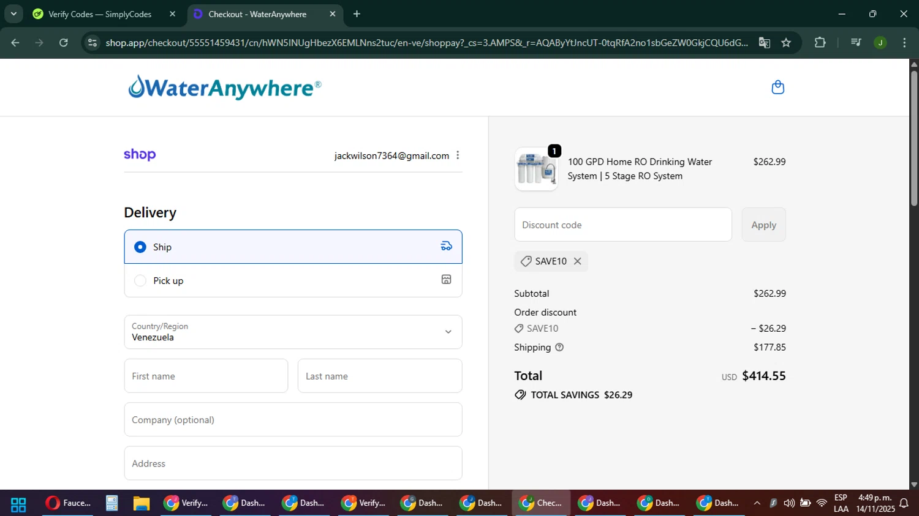Screen dimensions: 919x516
Task: Open the taskbar clock and date
Action: [875, 504]
